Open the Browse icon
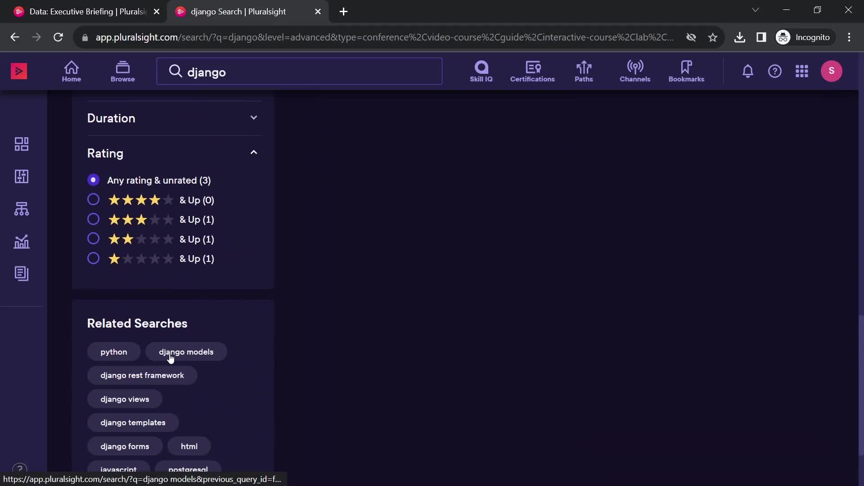 [x=122, y=71]
